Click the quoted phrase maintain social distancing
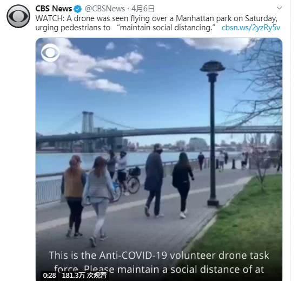 tap(166, 28)
